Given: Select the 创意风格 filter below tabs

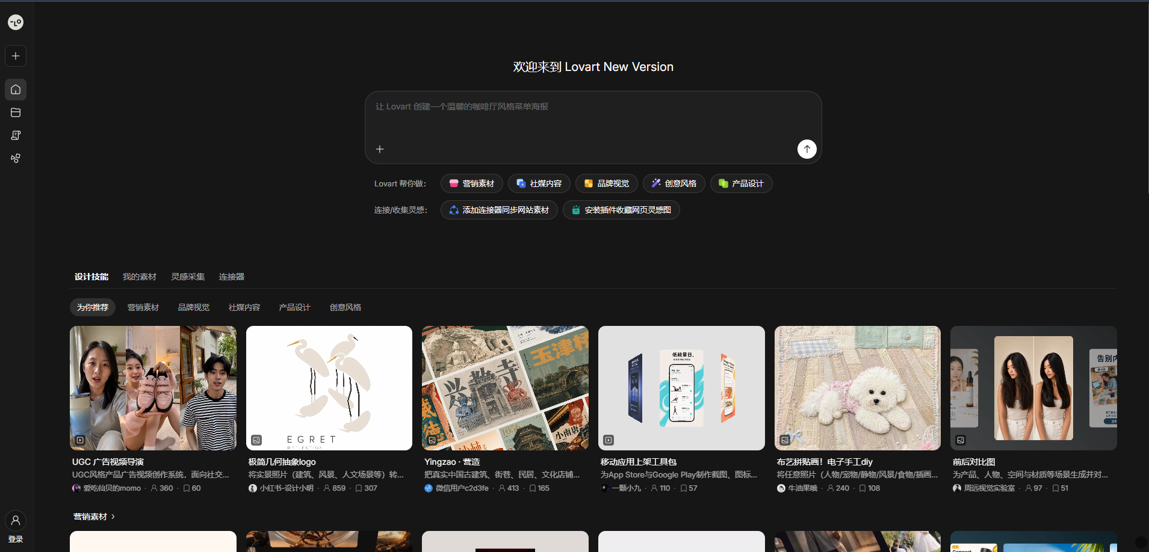Looking at the screenshot, I should pos(345,307).
